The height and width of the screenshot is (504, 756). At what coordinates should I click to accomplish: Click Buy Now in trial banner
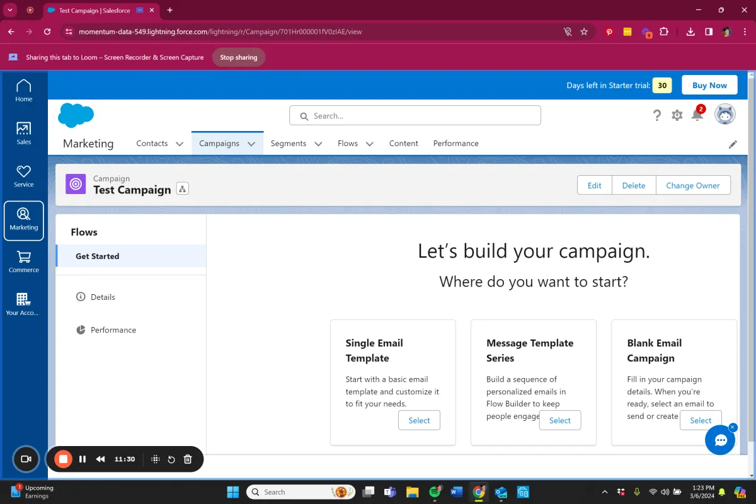point(709,85)
